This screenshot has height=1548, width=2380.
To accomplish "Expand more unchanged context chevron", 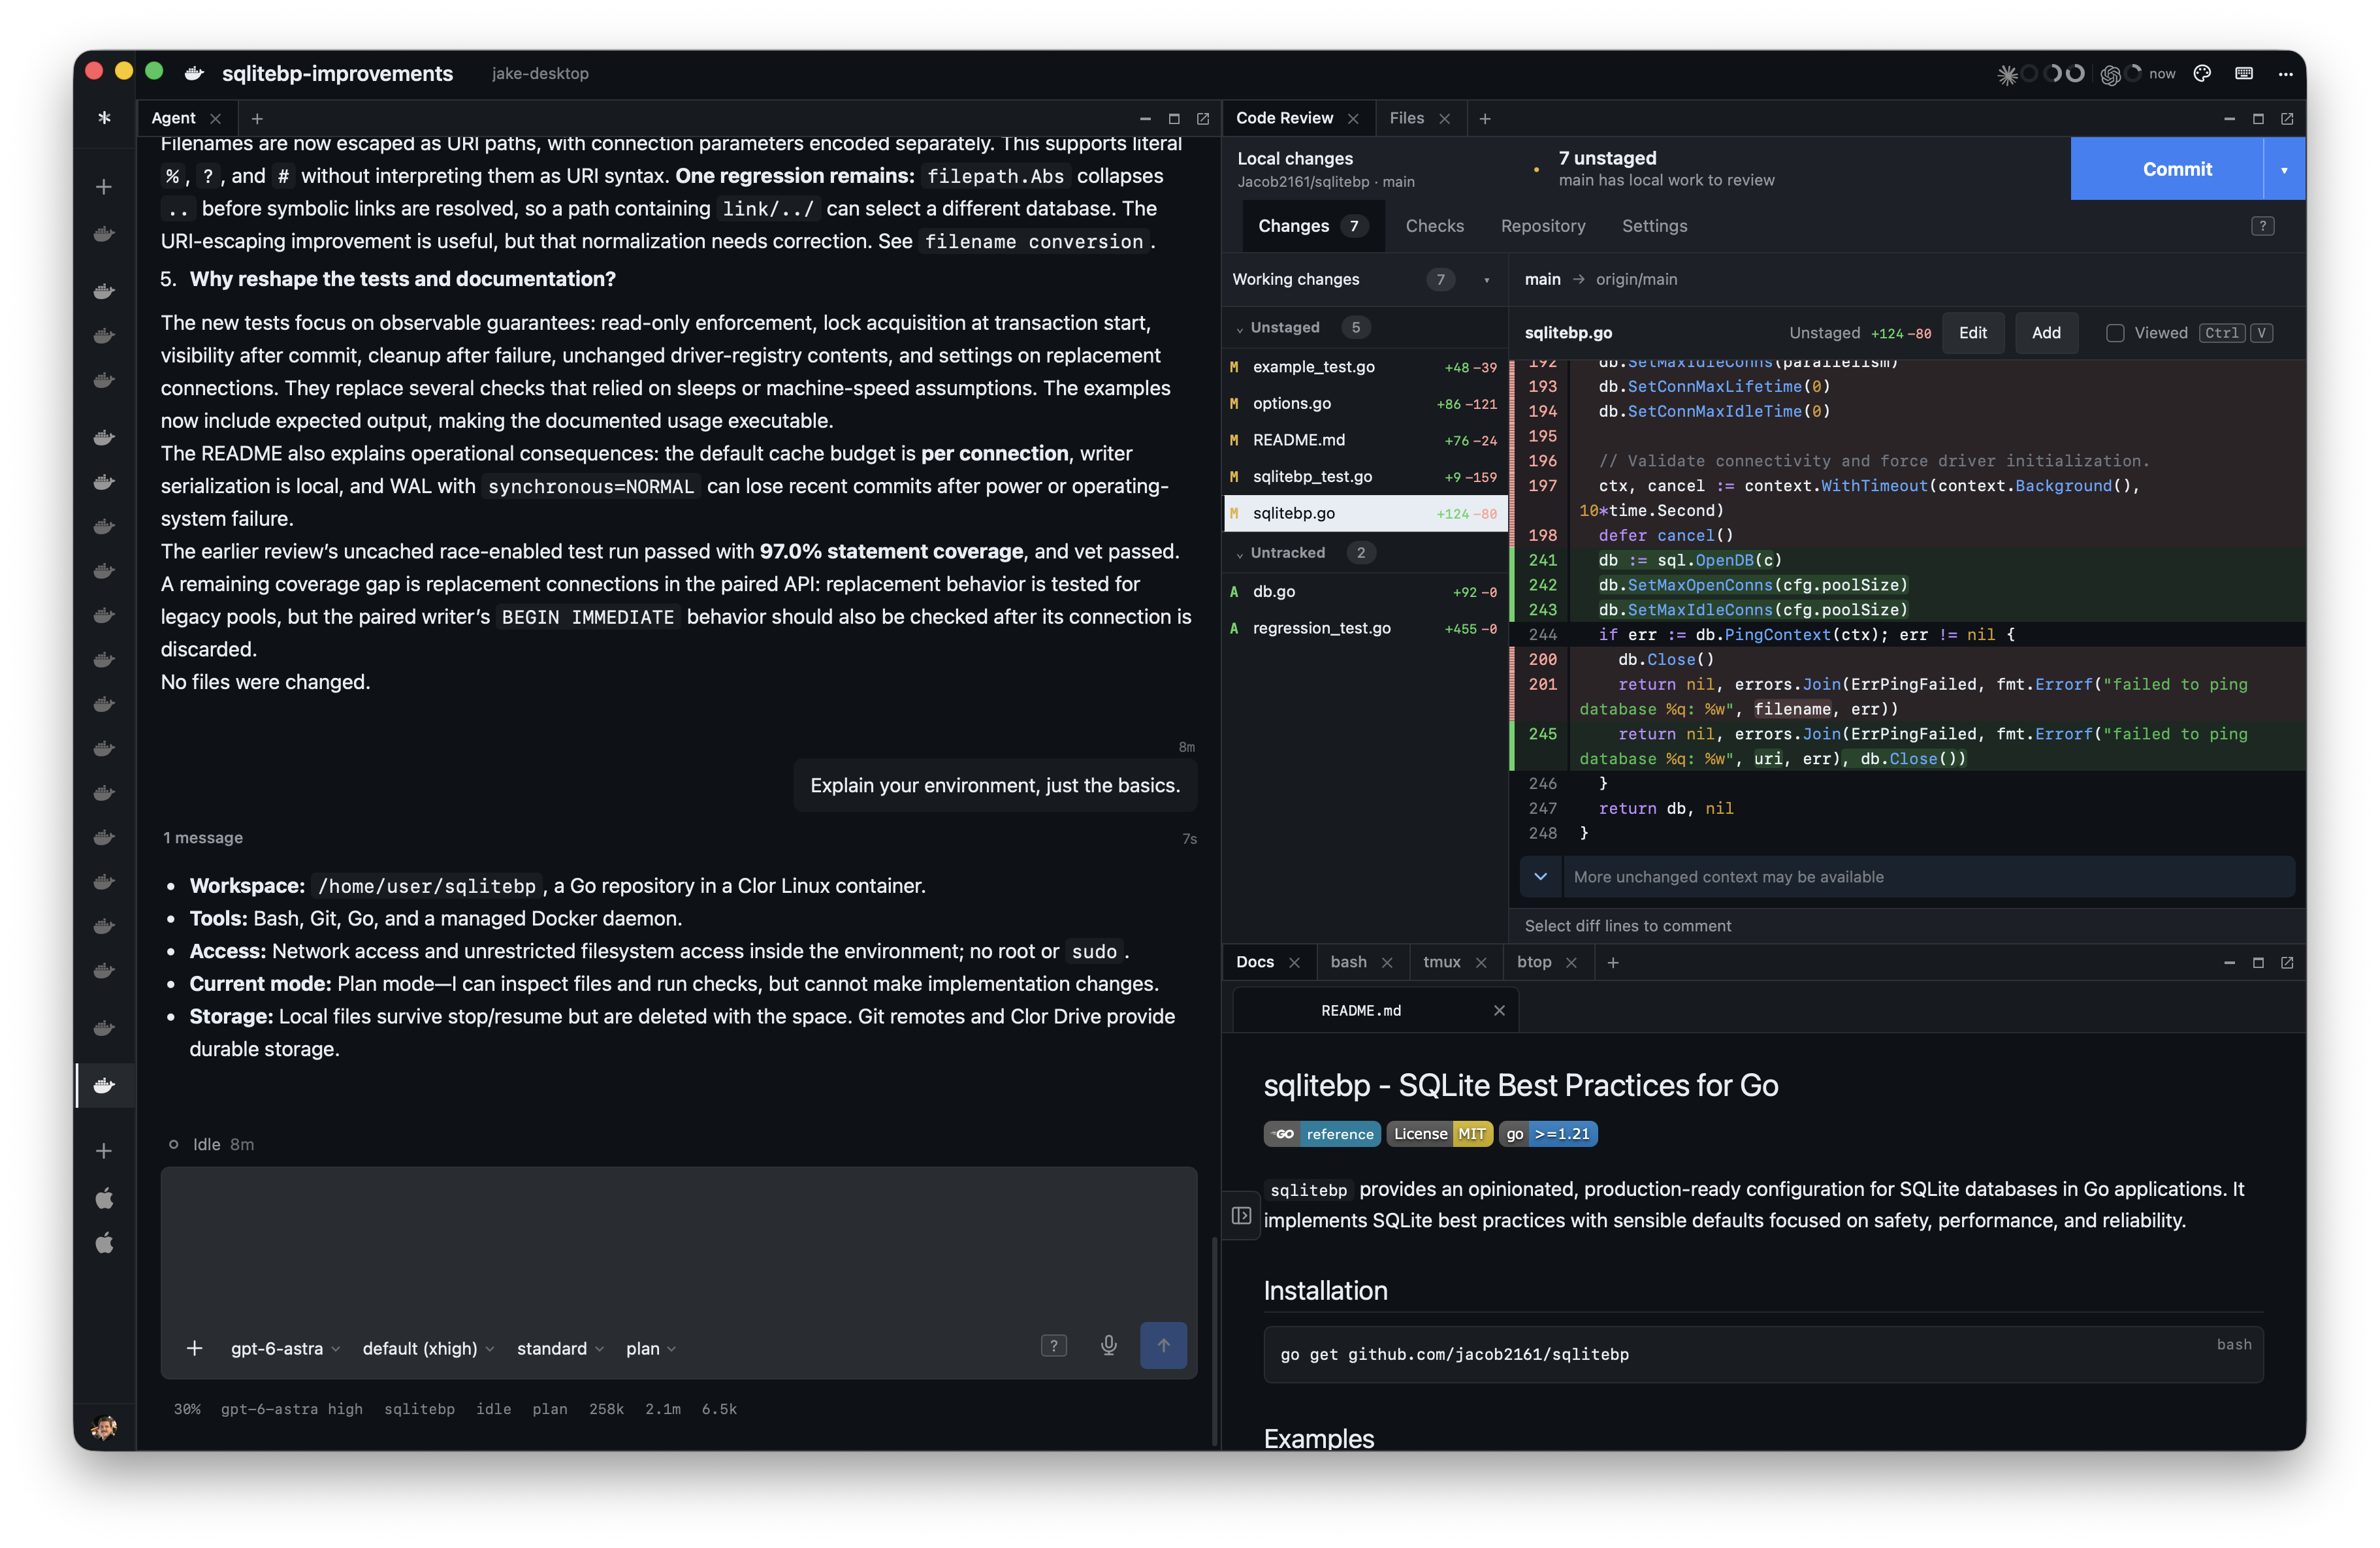I will pyautogui.click(x=1540, y=877).
